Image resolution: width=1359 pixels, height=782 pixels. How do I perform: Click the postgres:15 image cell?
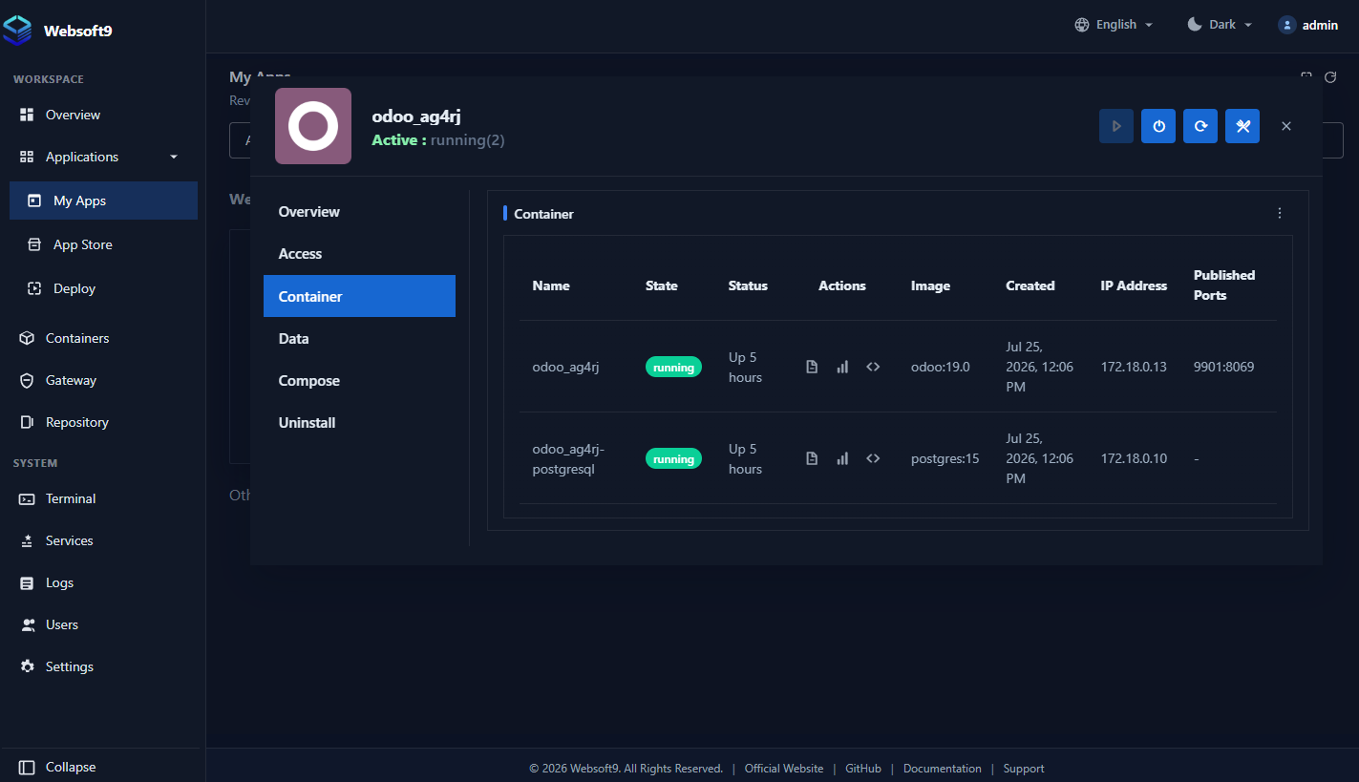click(945, 458)
